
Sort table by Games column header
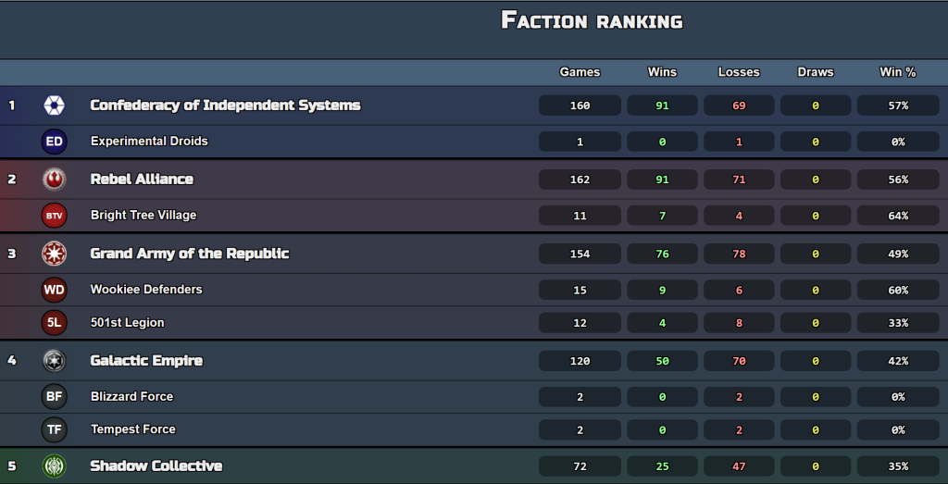[x=580, y=72]
